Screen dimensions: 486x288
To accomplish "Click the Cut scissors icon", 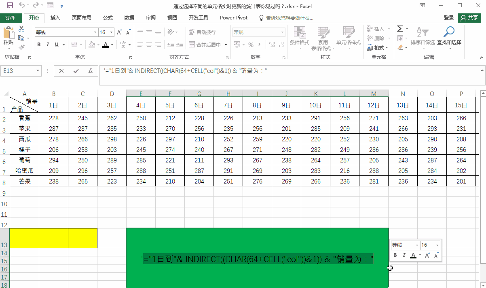I will click(21, 29).
